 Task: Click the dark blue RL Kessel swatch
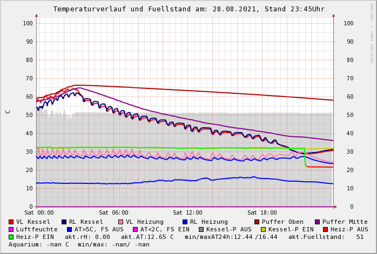pos(64,222)
